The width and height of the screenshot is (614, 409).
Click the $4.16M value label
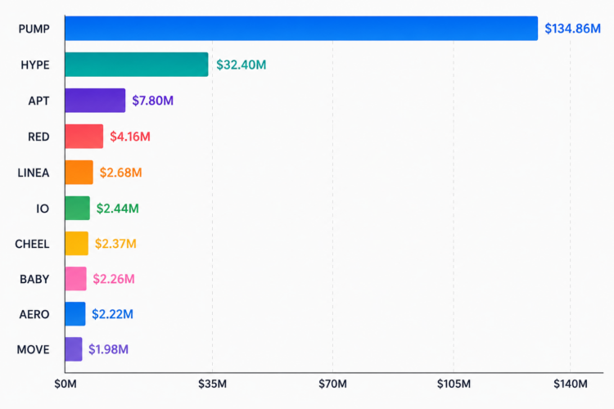[130, 137]
